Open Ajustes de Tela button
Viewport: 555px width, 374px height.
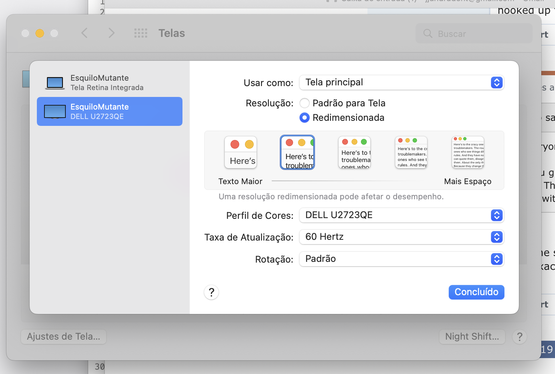pyautogui.click(x=64, y=337)
